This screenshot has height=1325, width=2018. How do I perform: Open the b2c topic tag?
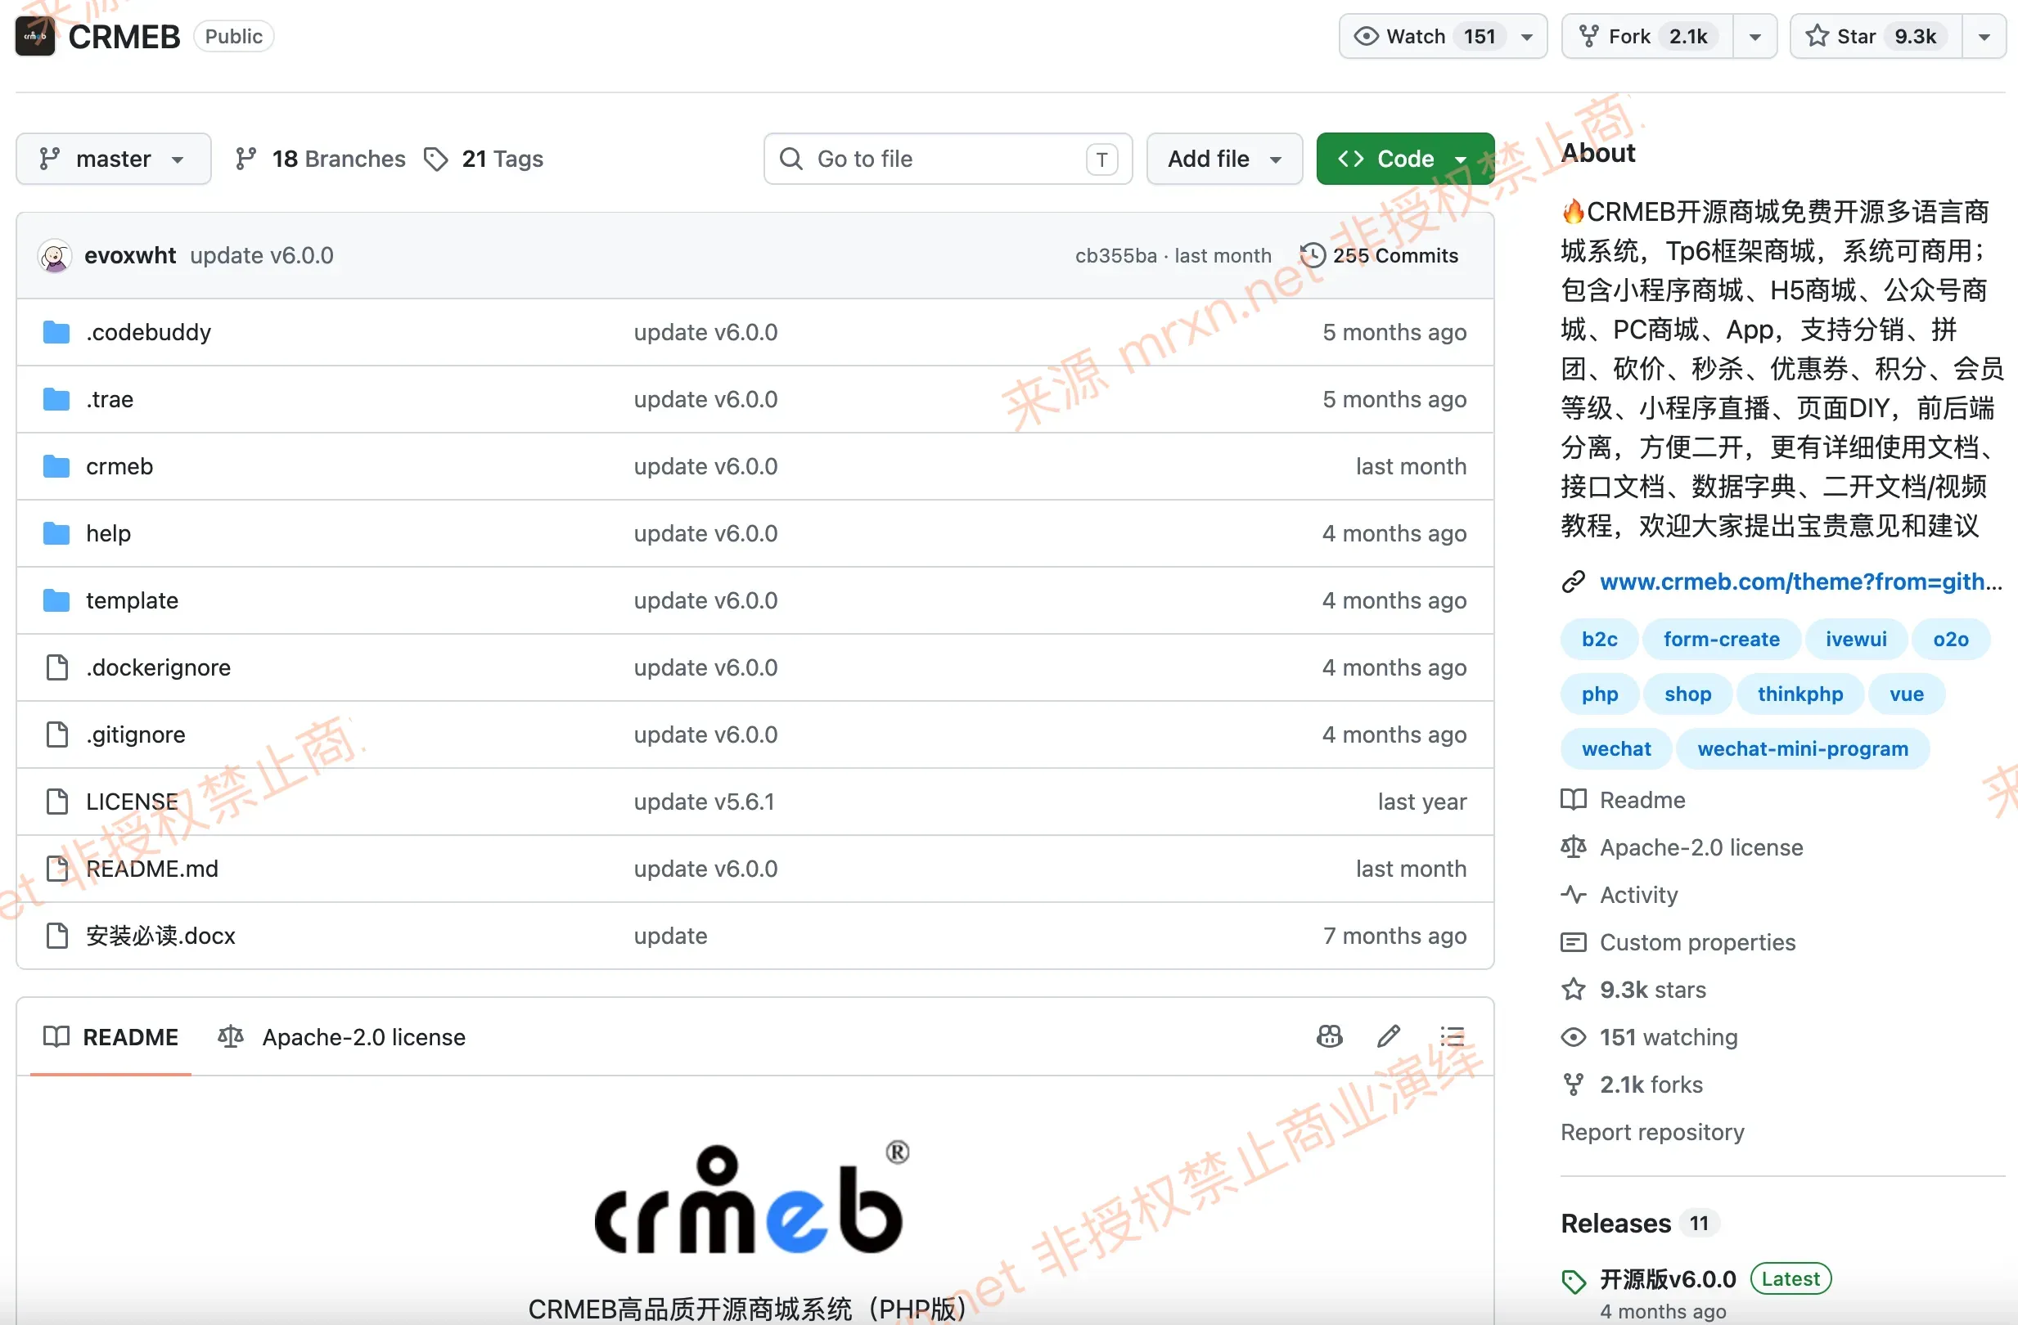point(1599,639)
